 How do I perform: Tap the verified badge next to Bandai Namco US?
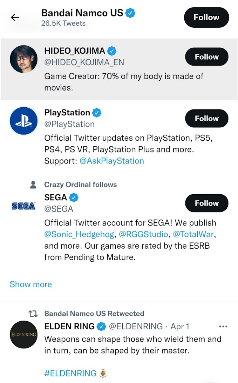pyautogui.click(x=131, y=13)
